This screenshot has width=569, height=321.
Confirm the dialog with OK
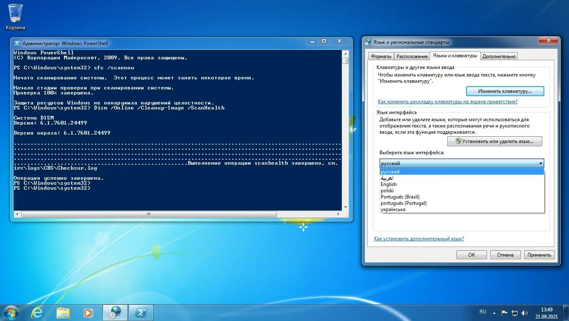[x=472, y=255]
